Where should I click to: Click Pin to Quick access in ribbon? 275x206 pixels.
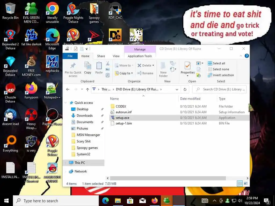73,70
